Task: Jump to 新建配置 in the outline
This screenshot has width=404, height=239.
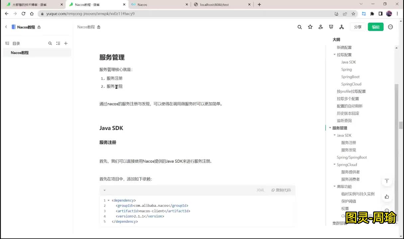Action: 344,47
